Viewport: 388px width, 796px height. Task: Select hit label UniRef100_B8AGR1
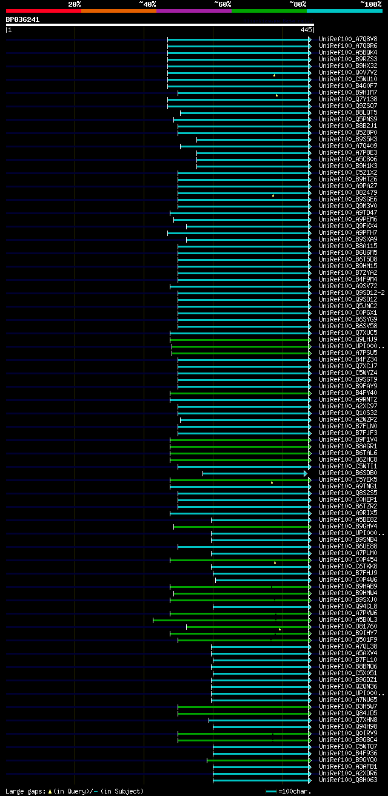[x=348, y=447]
